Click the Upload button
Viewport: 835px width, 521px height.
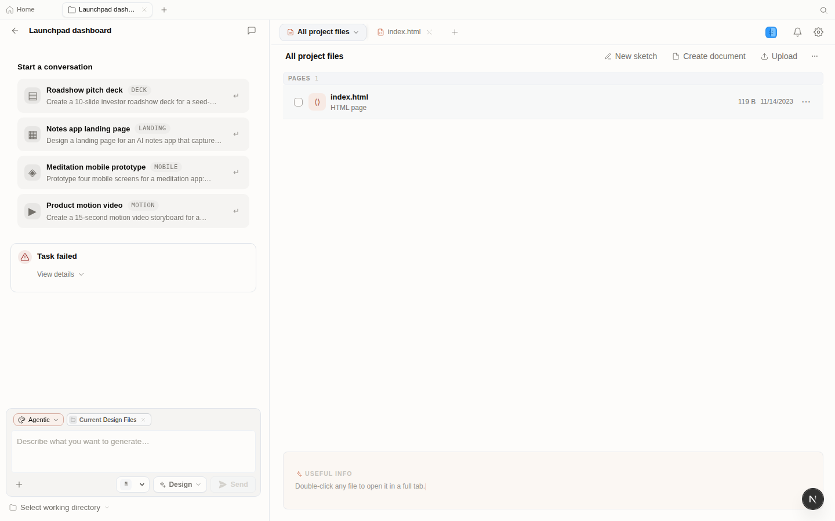[779, 56]
